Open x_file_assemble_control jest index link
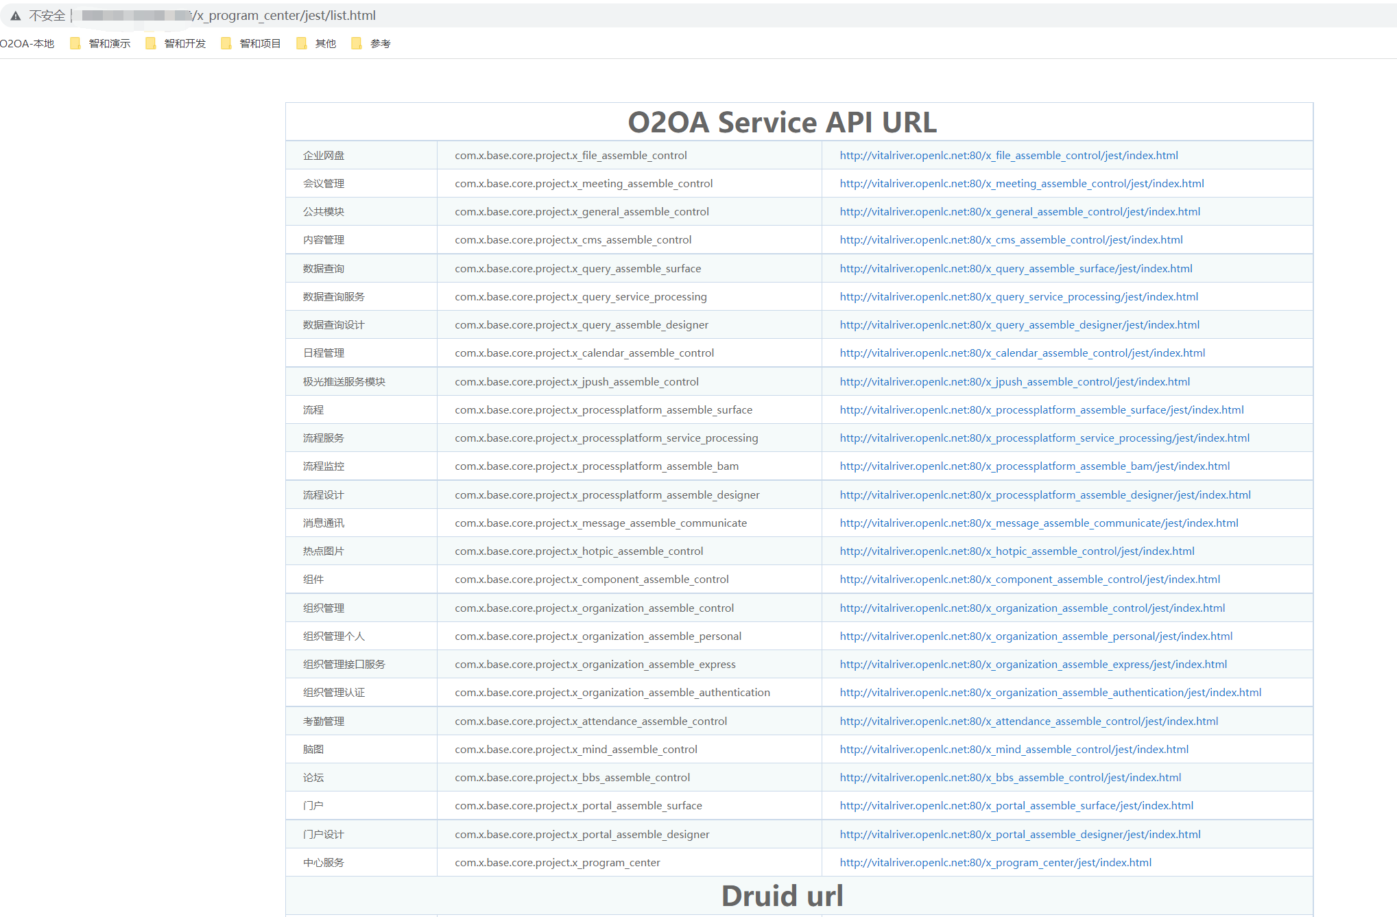This screenshot has width=1397, height=917. click(x=1008, y=156)
